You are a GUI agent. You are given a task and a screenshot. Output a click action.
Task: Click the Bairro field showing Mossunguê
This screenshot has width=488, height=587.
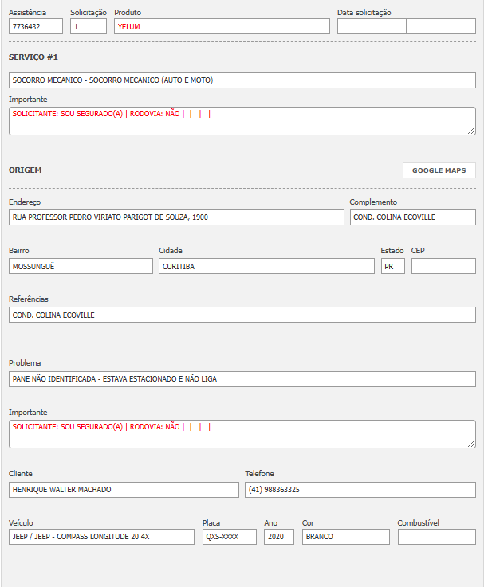point(81,266)
